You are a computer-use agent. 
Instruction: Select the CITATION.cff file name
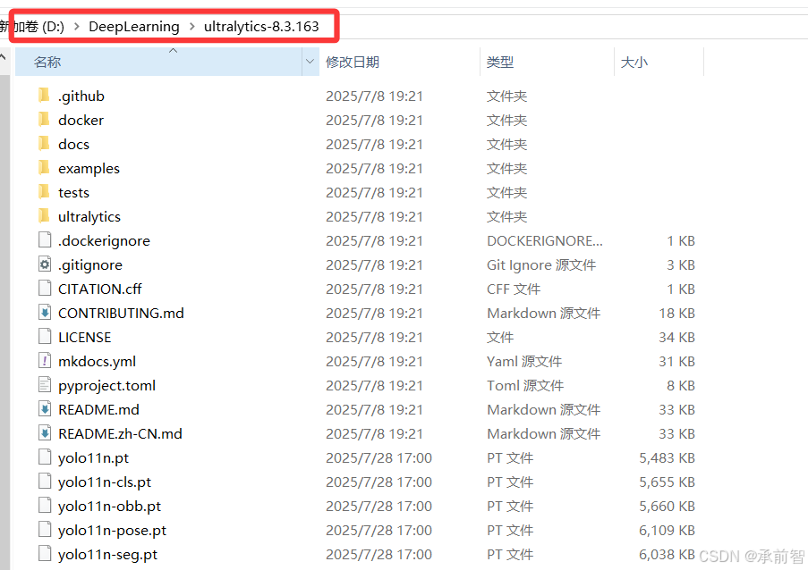pos(100,289)
